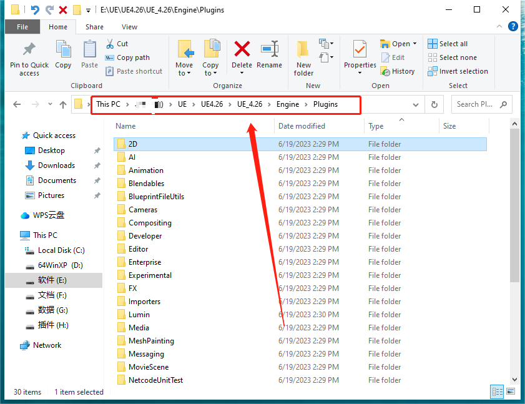525x404 pixels.
Task: Click Pin to Quick access icon
Action: point(29,49)
